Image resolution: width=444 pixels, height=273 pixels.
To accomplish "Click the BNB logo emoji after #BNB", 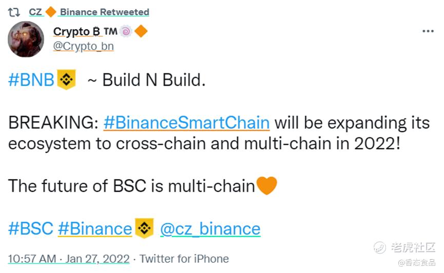I will tap(67, 80).
